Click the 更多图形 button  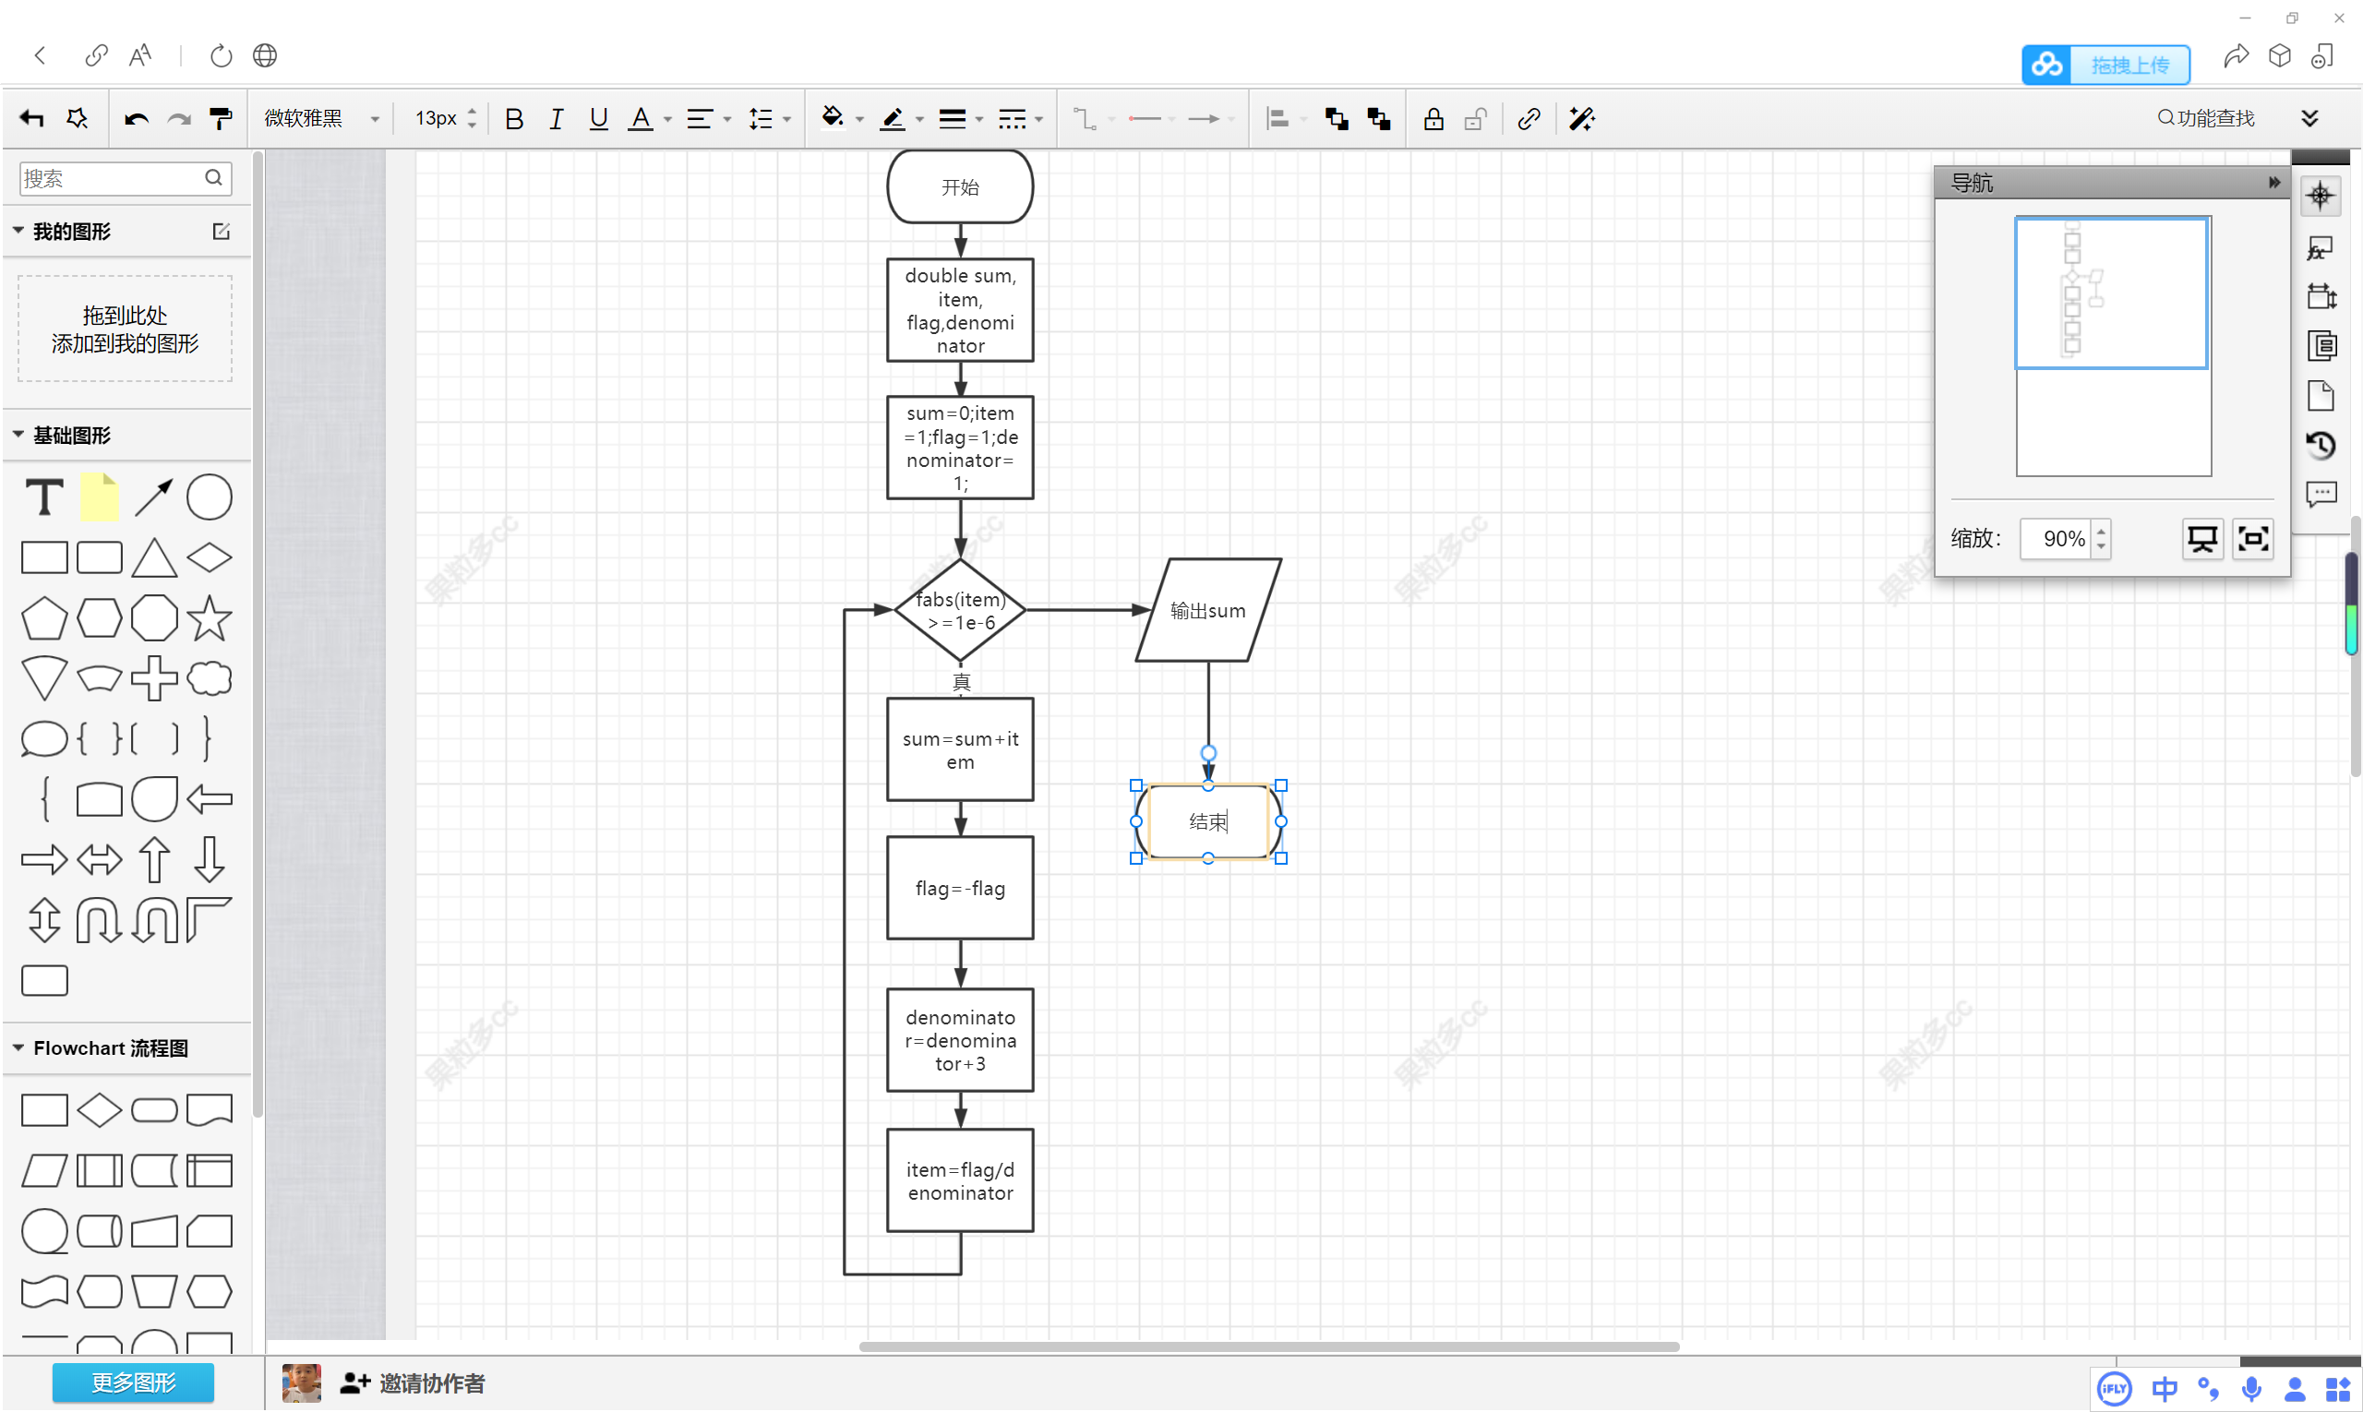[133, 1382]
